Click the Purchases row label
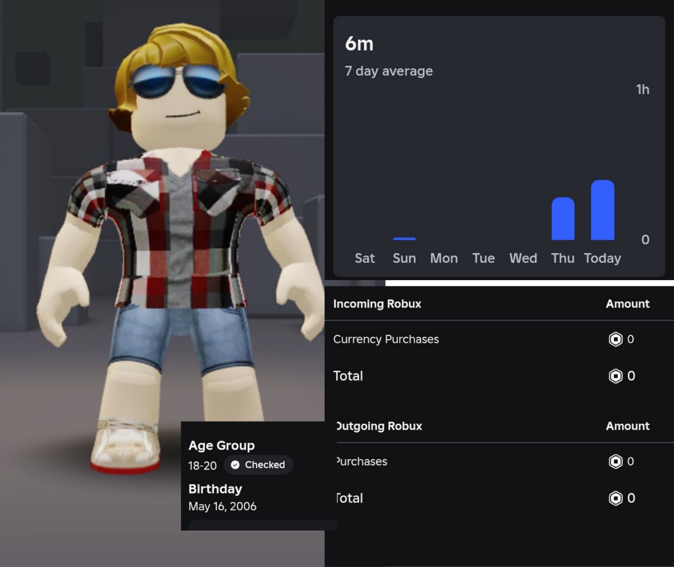This screenshot has height=567, width=674. 362,461
